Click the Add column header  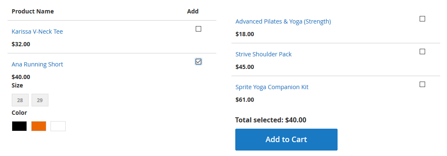pos(193,11)
